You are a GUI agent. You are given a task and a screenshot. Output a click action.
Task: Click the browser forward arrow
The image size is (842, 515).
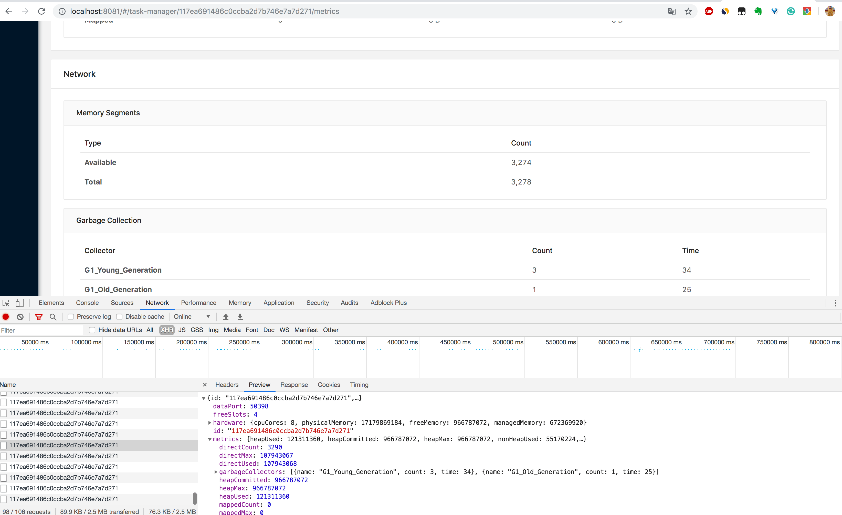[x=25, y=11]
